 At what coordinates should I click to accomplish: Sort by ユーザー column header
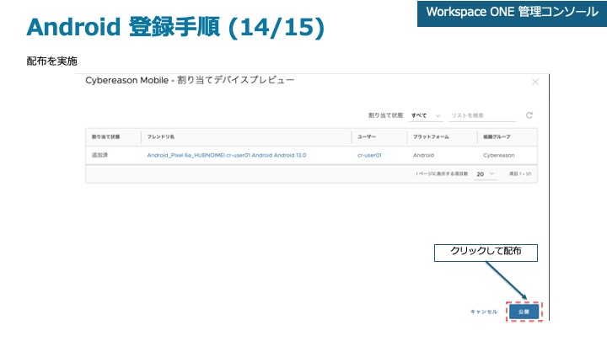point(366,137)
